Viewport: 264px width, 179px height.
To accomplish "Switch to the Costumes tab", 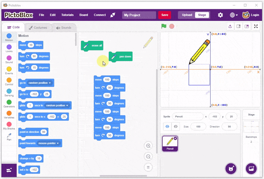I will pos(38,28).
